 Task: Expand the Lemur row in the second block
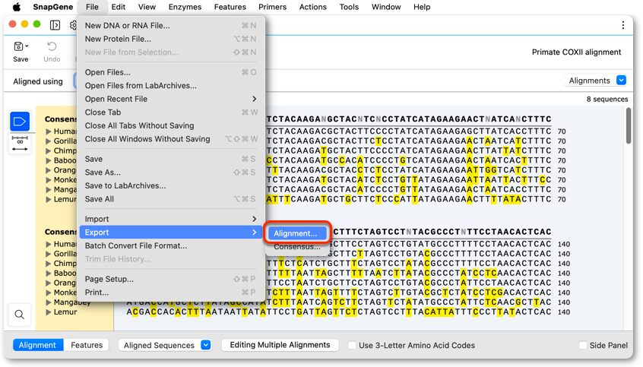point(49,312)
